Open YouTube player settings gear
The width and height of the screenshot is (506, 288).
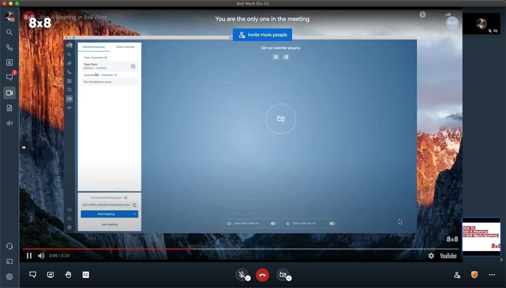pyautogui.click(x=431, y=256)
